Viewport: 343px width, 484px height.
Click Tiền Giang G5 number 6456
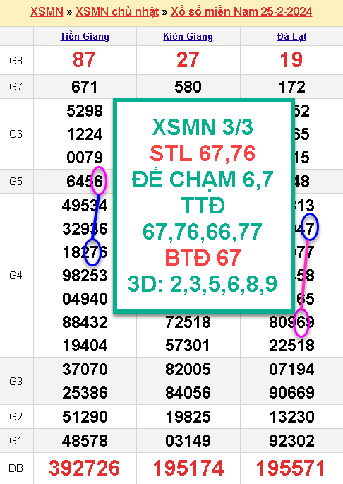[x=85, y=182]
